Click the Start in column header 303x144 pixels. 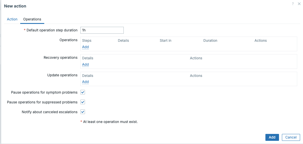(165, 41)
